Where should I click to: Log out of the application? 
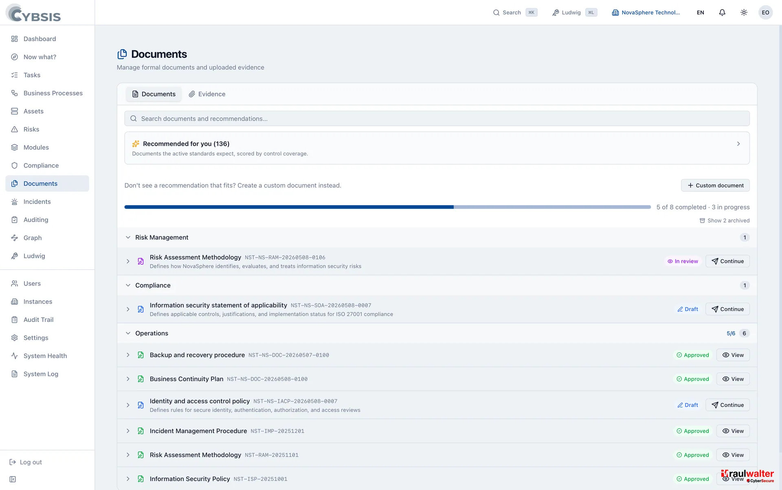(x=26, y=462)
